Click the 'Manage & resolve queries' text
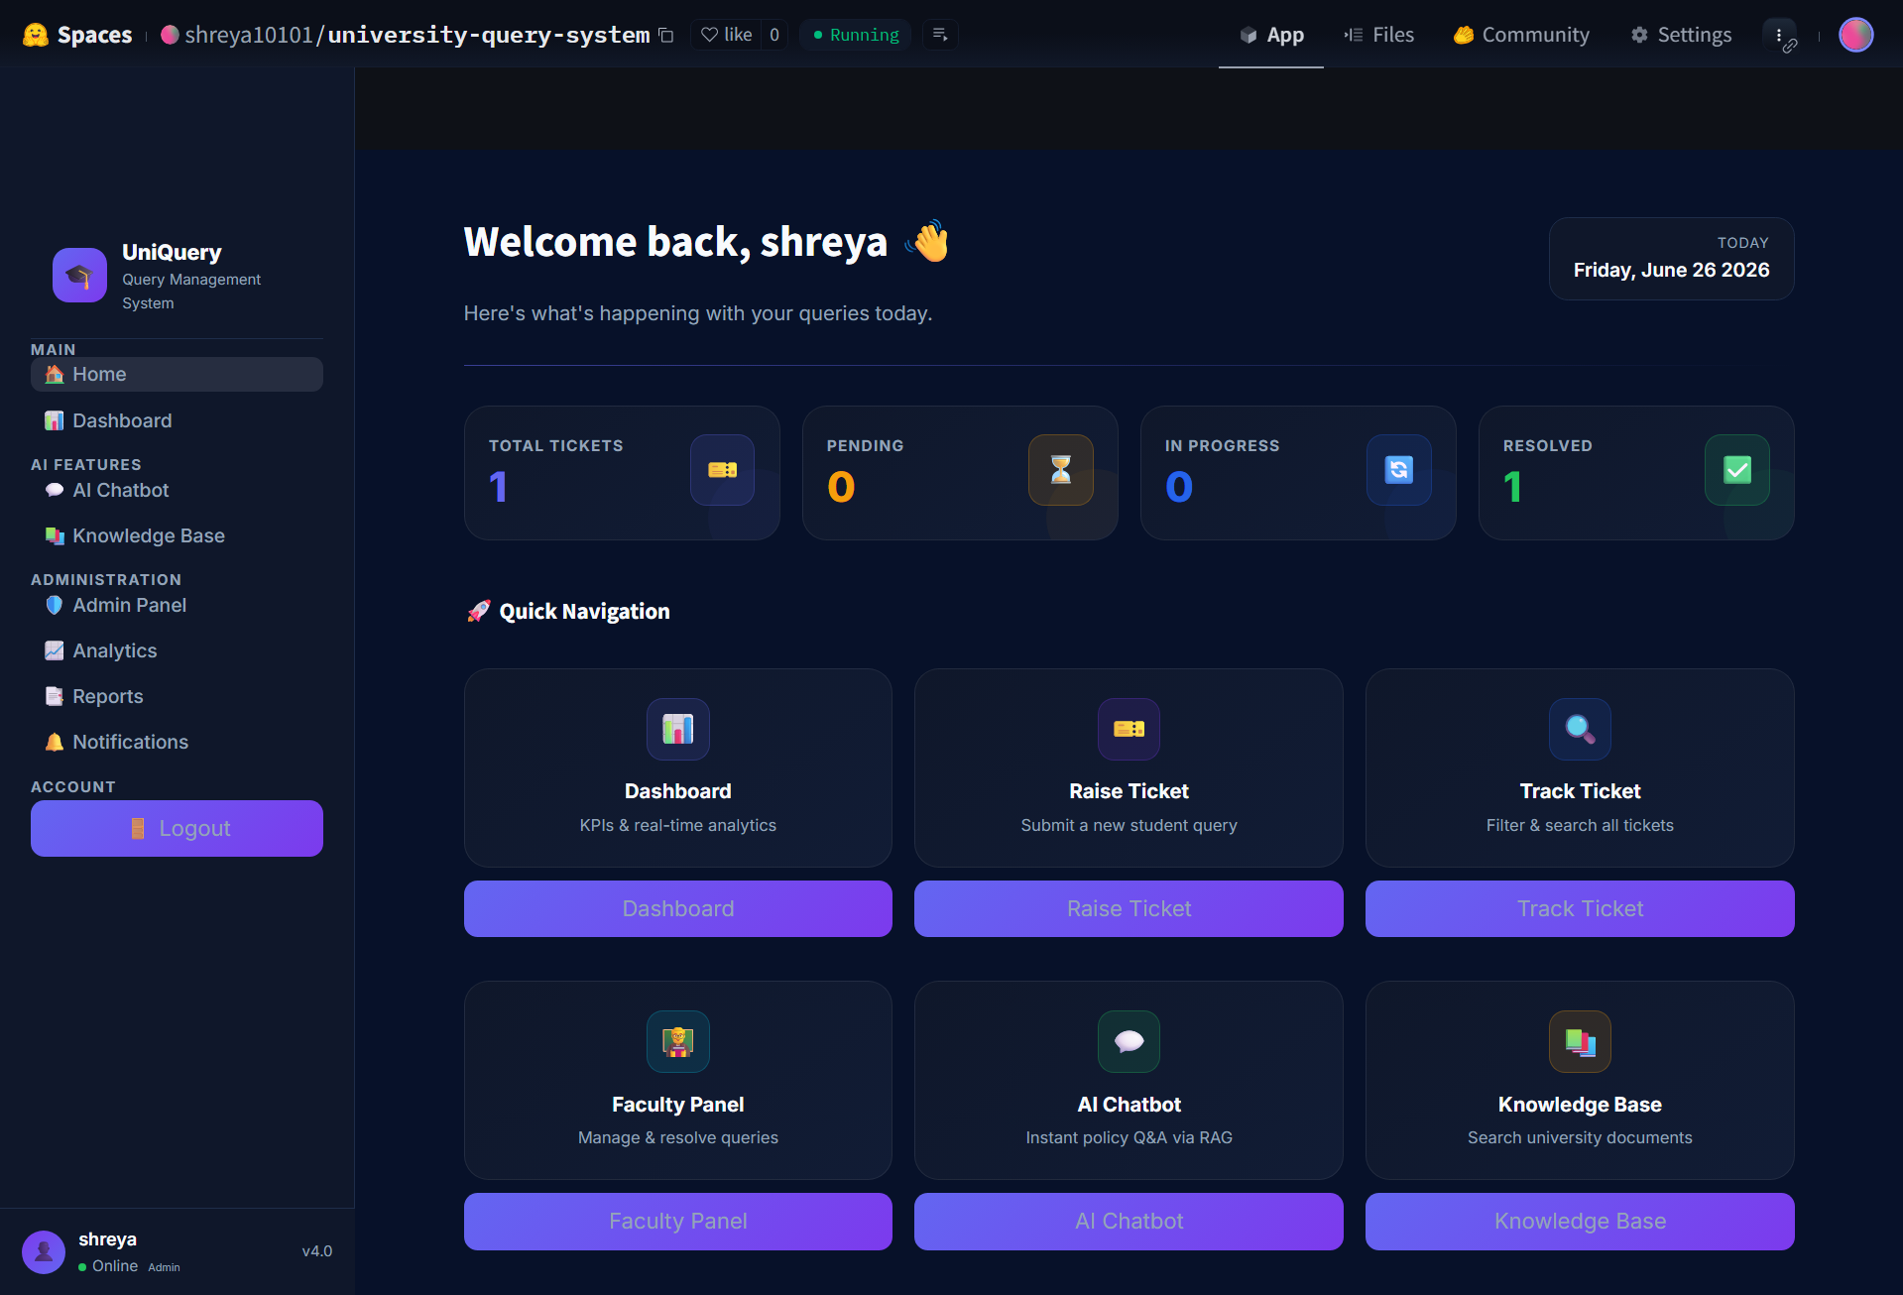Screen dimensions: 1903x1295 [678, 1137]
